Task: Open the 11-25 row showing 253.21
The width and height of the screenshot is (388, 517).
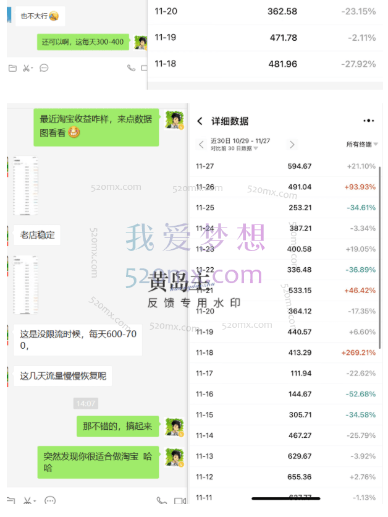Action: 285,208
